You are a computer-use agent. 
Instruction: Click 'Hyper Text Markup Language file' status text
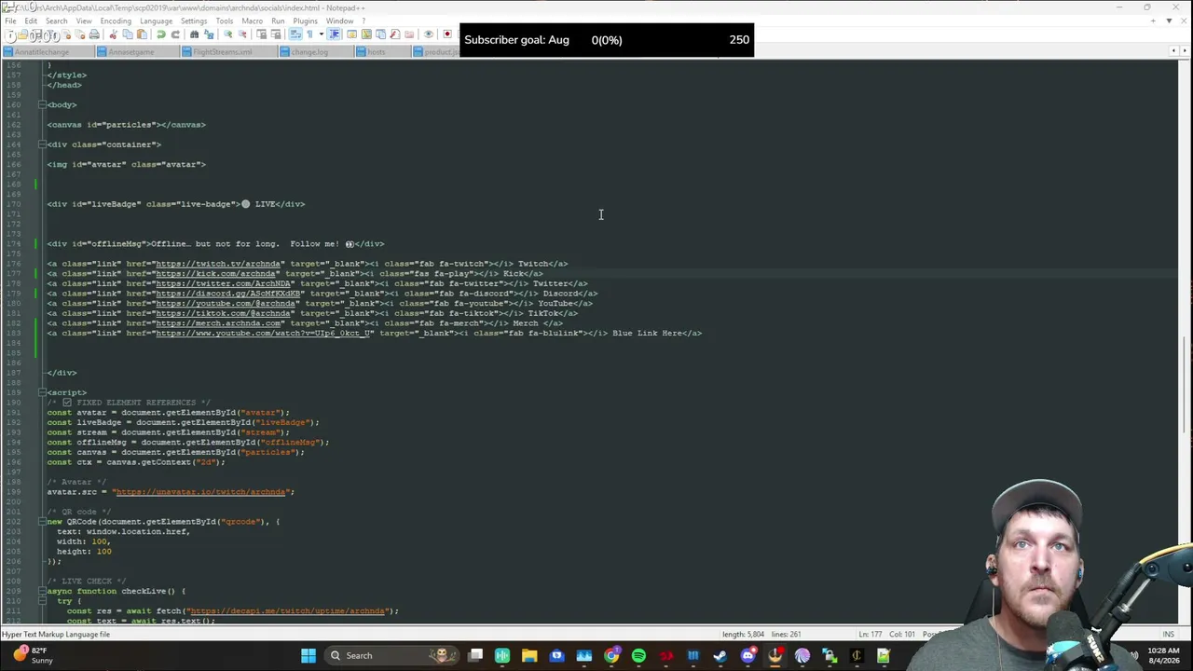[x=56, y=635]
